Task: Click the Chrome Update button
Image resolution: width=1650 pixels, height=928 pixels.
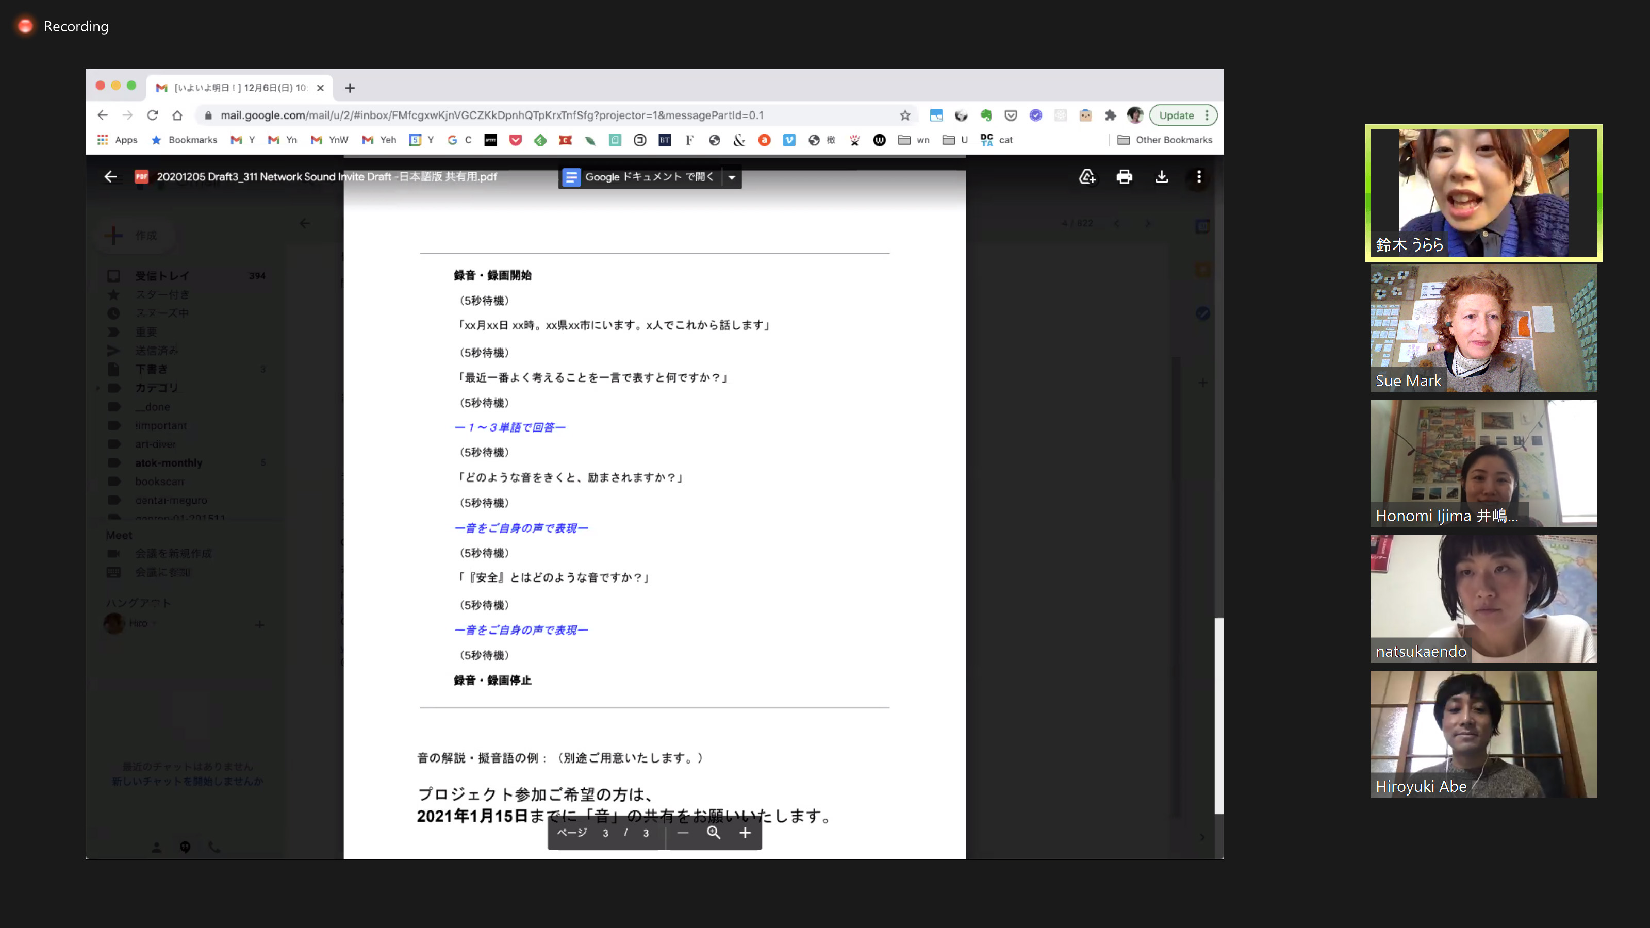Action: 1177,115
